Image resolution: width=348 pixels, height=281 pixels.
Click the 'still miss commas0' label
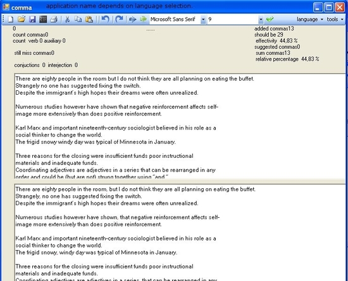pyautogui.click(x=34, y=53)
